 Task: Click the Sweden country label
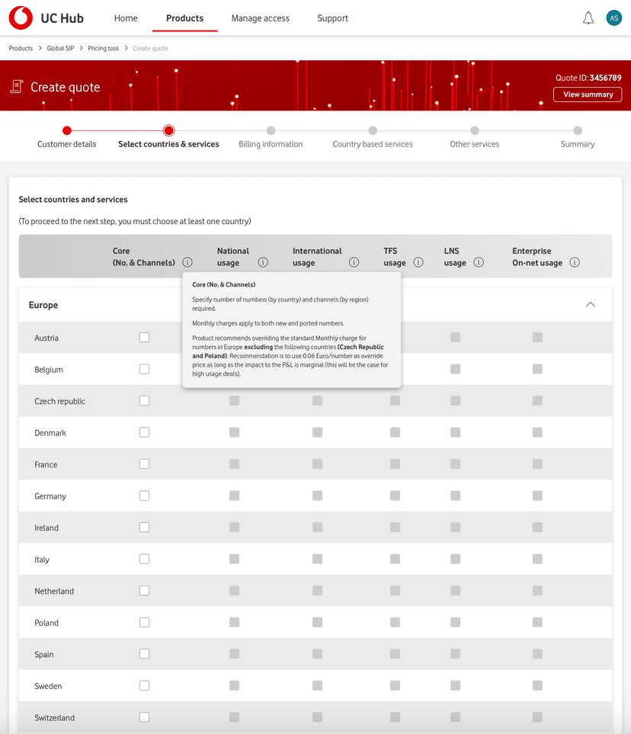coord(48,686)
